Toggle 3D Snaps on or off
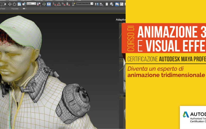206x129 pixels. coord(54,4)
